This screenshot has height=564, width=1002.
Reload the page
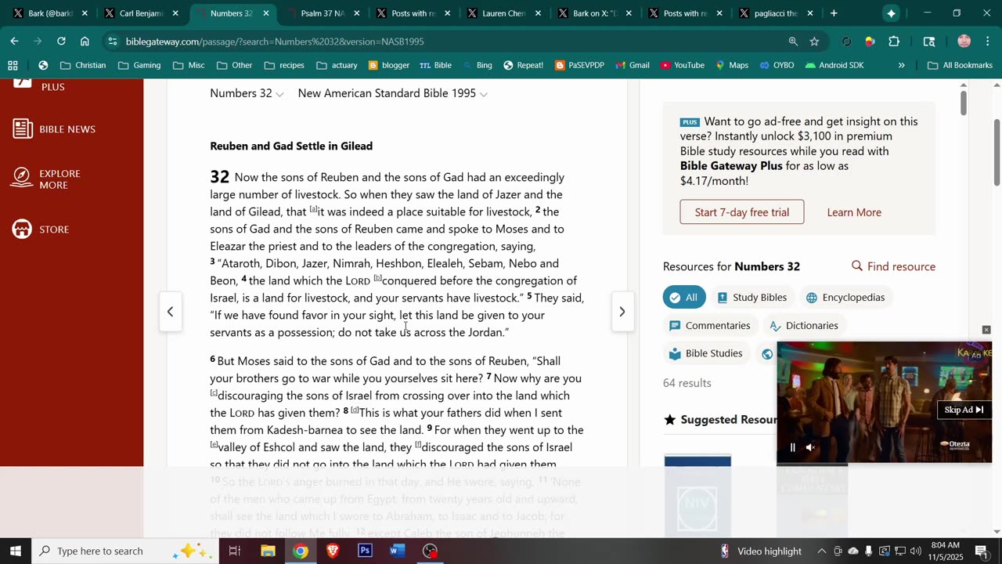(x=61, y=41)
